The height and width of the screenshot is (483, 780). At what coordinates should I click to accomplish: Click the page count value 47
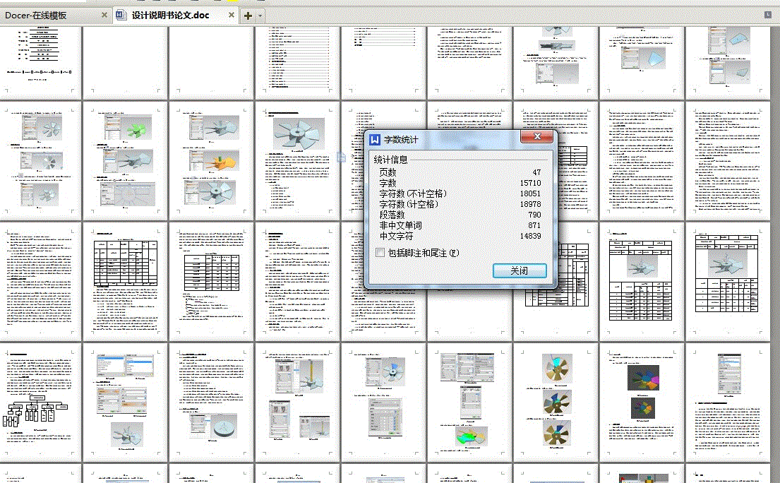click(x=536, y=172)
